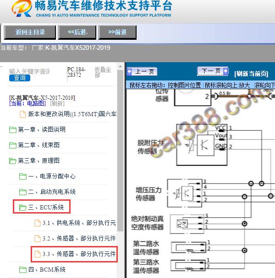The width and height of the screenshot is (275, 278).
Task: Go back with the <<后退 button
Action: [x=77, y=32]
